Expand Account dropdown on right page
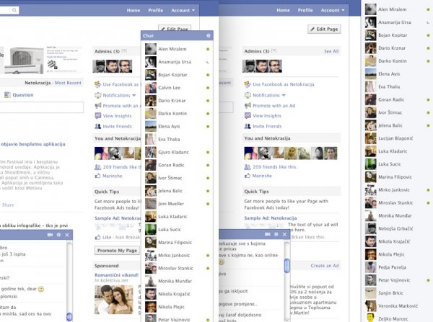The image size is (433, 322). (x=333, y=10)
